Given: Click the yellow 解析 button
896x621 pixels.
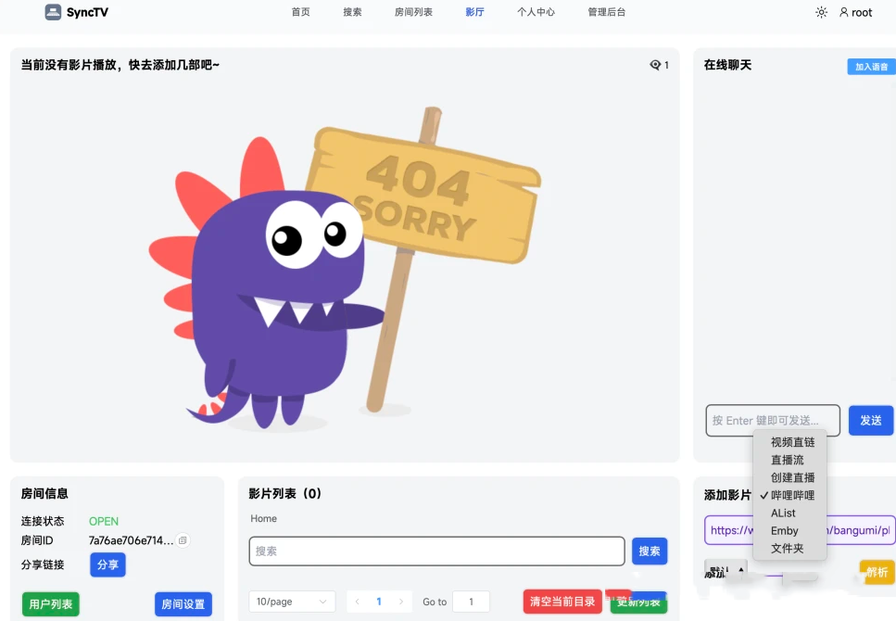Looking at the screenshot, I should [877, 572].
